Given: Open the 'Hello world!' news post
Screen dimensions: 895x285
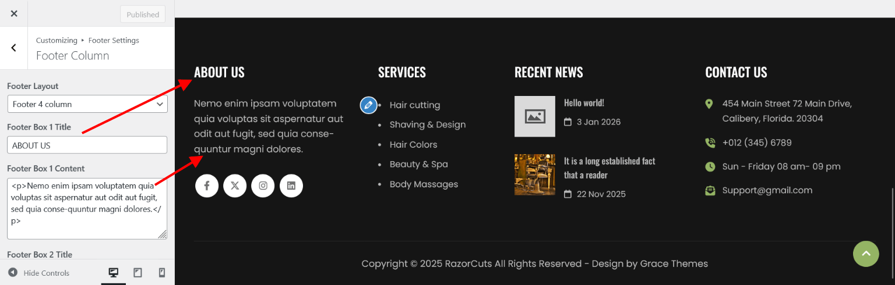Looking at the screenshot, I should 584,103.
